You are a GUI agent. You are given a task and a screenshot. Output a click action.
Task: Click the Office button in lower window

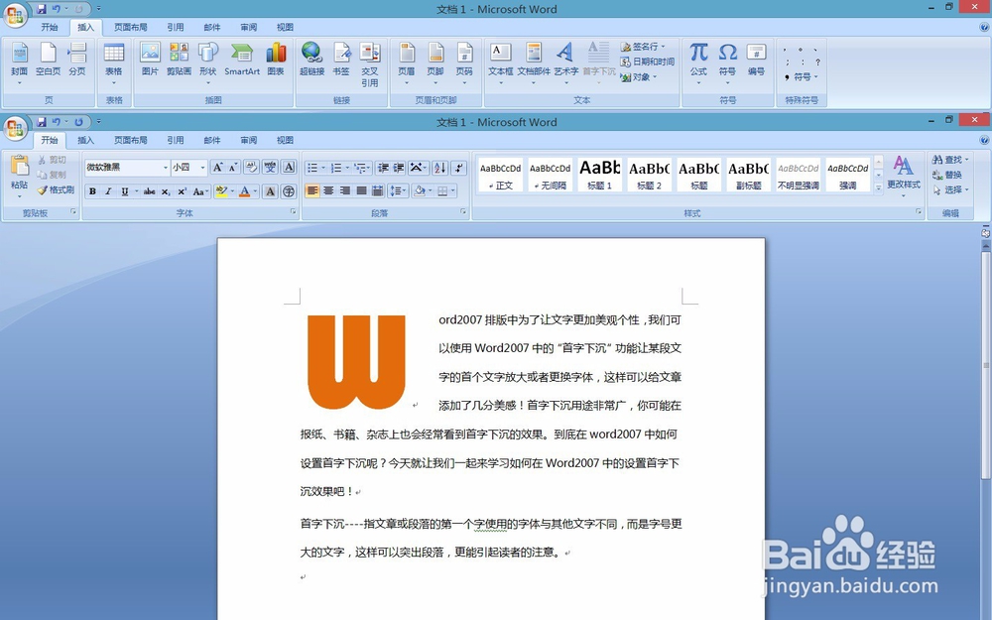[15, 128]
